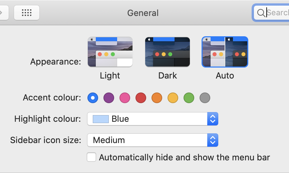Click the forward navigation arrow

[x=1, y=13]
